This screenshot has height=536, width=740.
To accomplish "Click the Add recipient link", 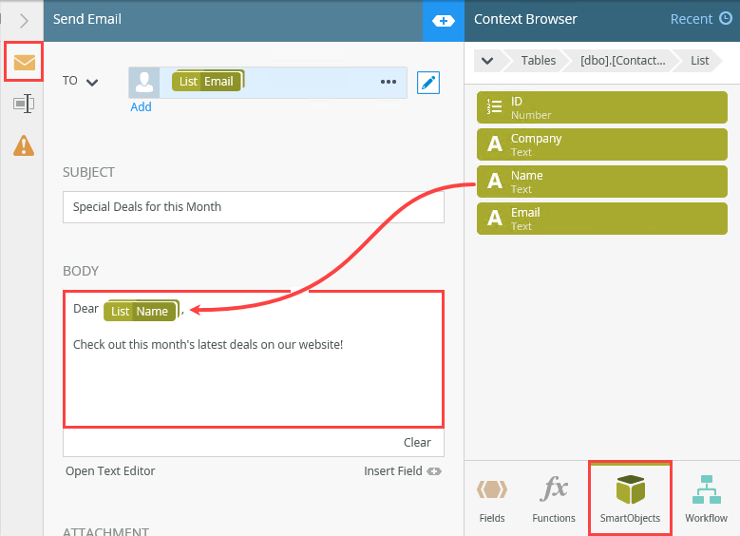I will point(141,106).
